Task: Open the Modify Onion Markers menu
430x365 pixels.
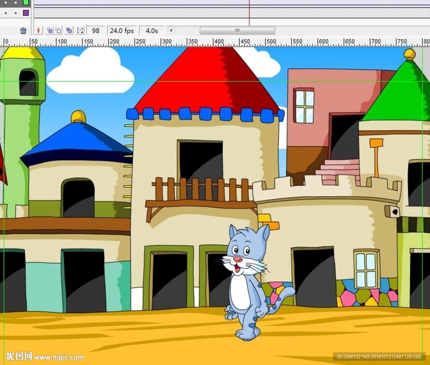Action: (80, 31)
